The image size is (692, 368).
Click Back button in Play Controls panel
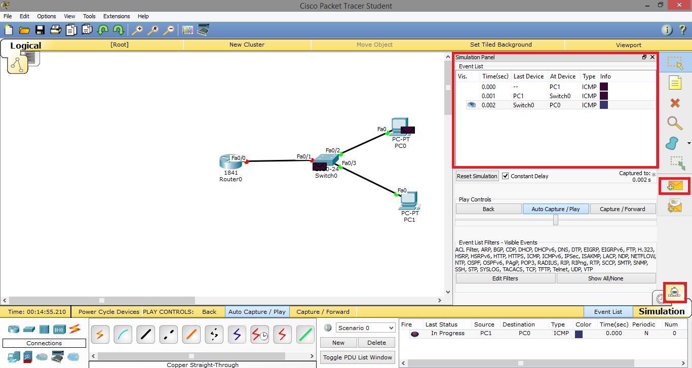[488, 209]
